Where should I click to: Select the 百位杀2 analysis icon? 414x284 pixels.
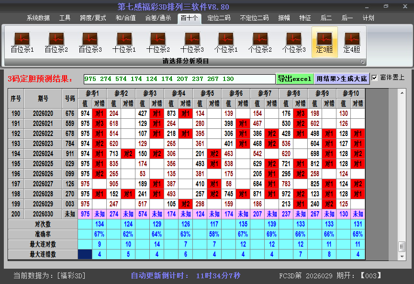click(55, 41)
